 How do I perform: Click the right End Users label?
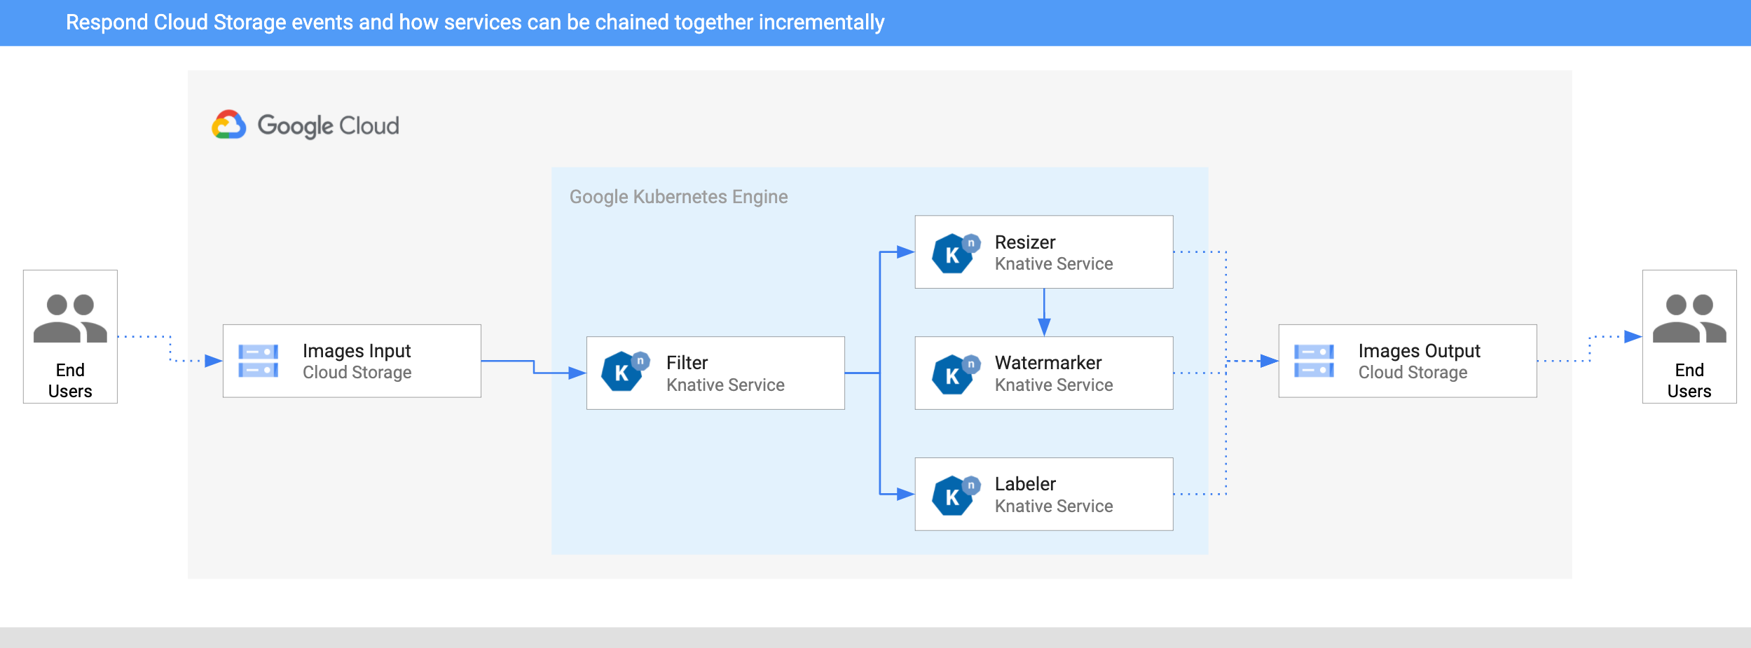click(x=1689, y=380)
